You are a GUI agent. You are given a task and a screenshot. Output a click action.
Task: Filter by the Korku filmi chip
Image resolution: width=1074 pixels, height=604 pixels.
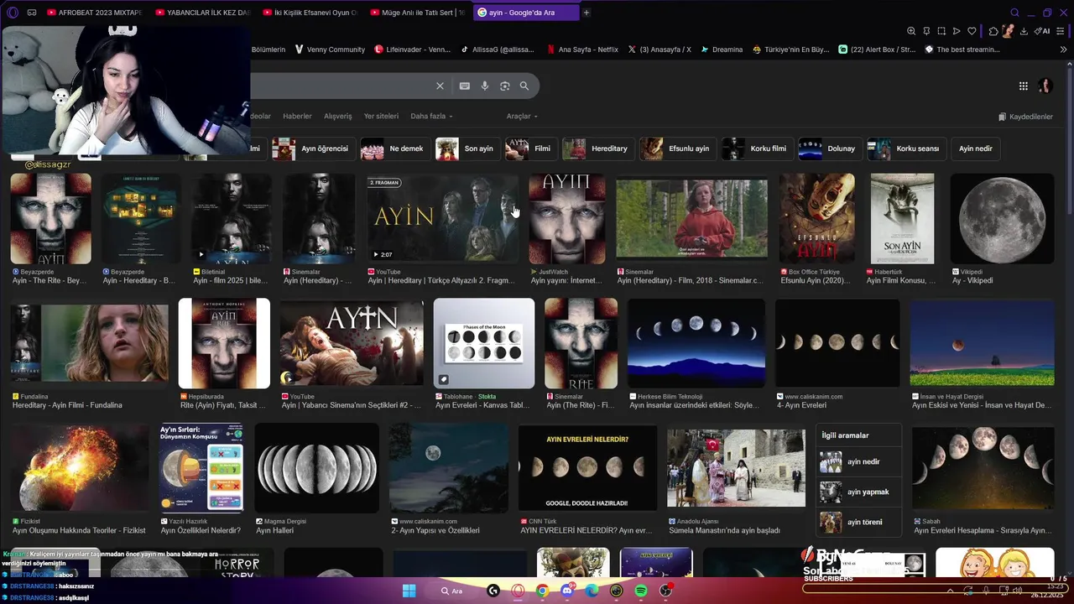click(758, 148)
